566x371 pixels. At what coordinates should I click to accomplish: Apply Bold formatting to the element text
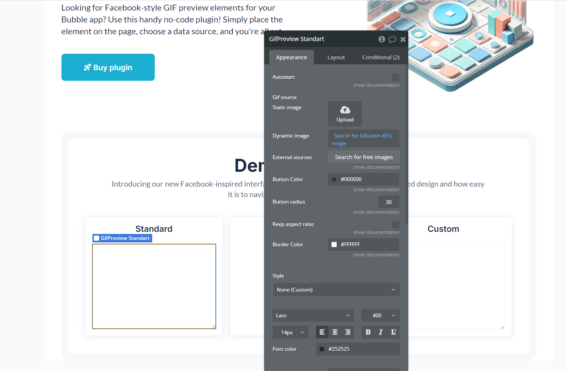coord(368,332)
